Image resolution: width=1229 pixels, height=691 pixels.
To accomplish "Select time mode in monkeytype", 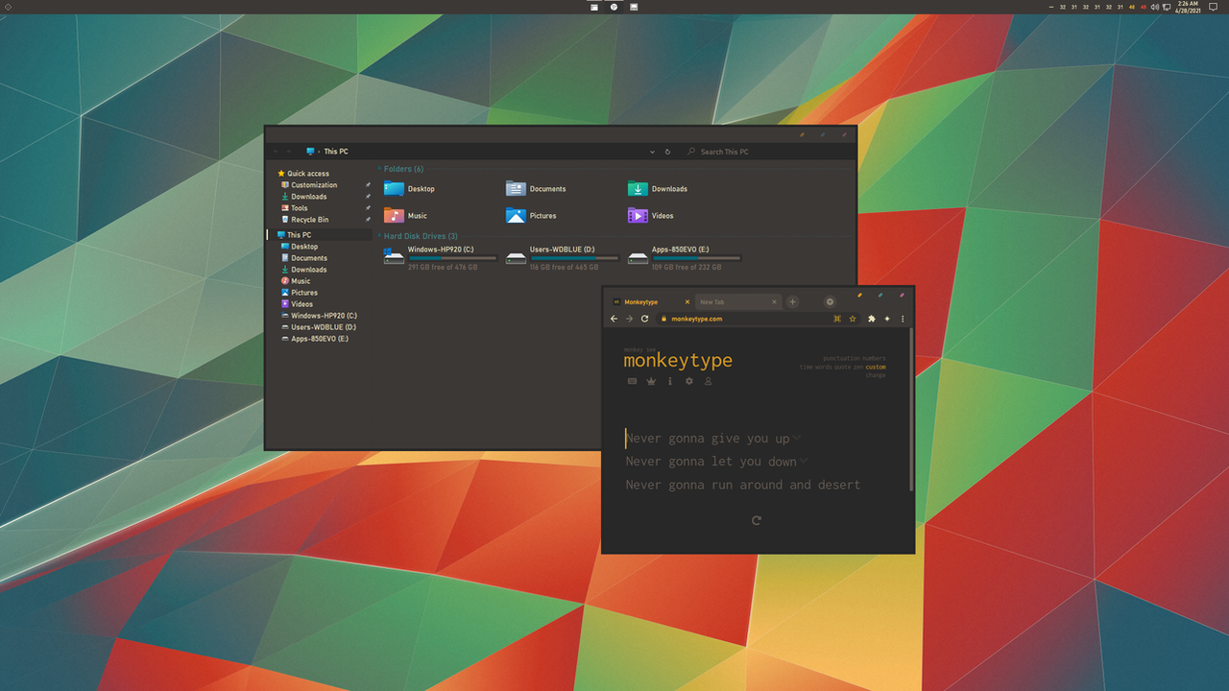I will (807, 367).
